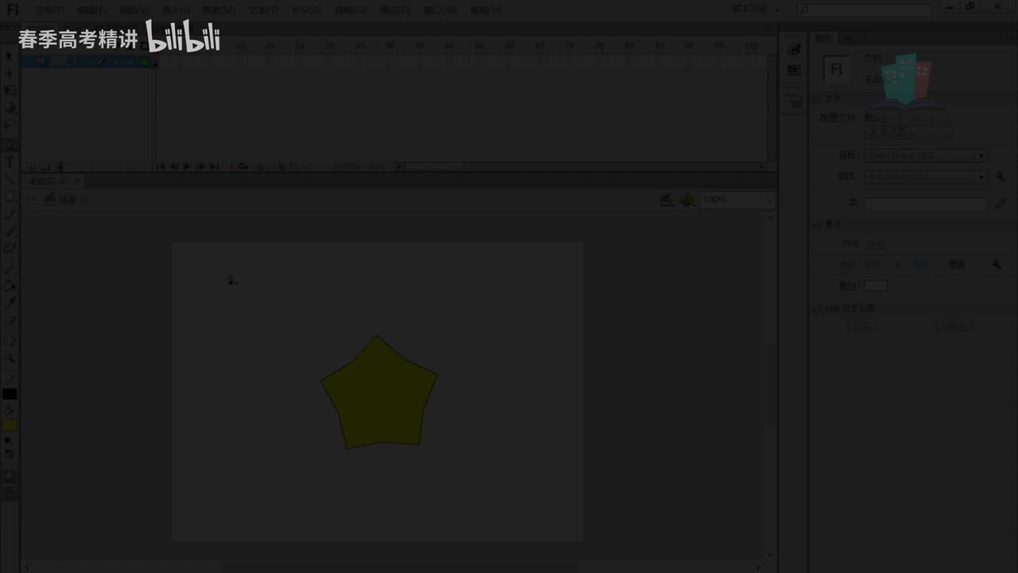Select the Text tool

coord(10,162)
